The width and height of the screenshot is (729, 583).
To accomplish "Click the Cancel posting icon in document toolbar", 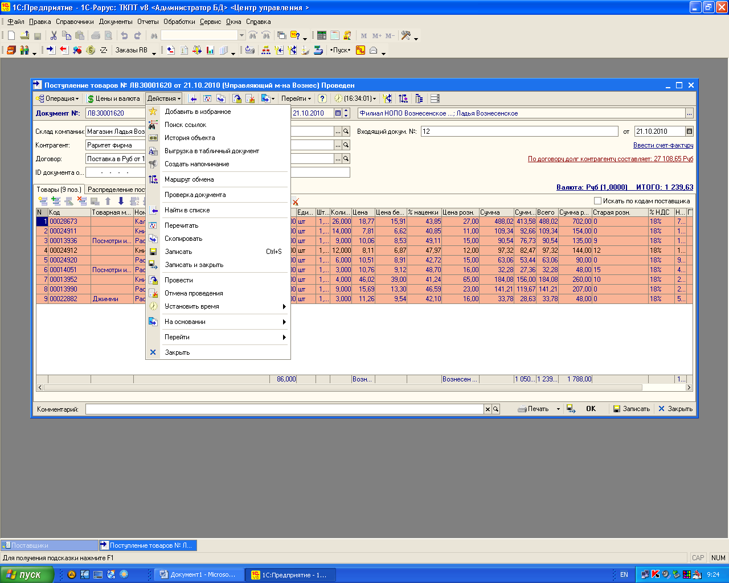I will click(x=250, y=98).
